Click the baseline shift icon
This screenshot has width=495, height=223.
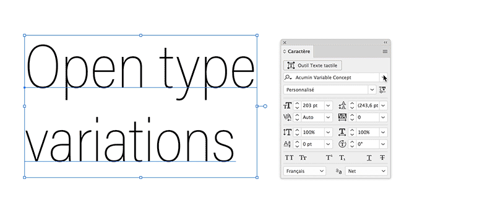click(x=288, y=144)
